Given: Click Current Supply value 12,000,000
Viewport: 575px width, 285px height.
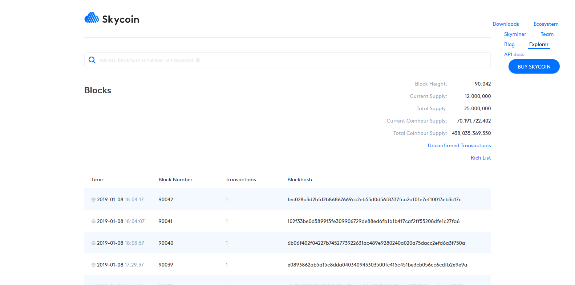Looking at the screenshot, I should 478,96.
